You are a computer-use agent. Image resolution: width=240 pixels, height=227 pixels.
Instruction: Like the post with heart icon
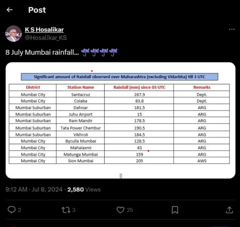(120, 210)
